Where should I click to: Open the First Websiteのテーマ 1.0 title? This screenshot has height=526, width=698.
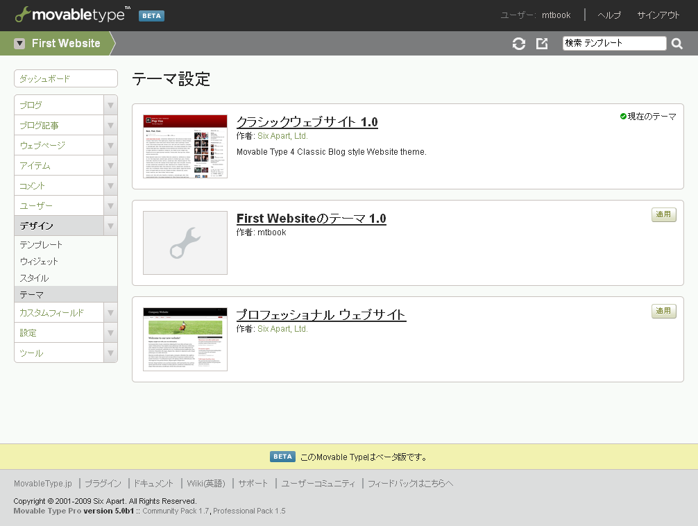coord(311,218)
